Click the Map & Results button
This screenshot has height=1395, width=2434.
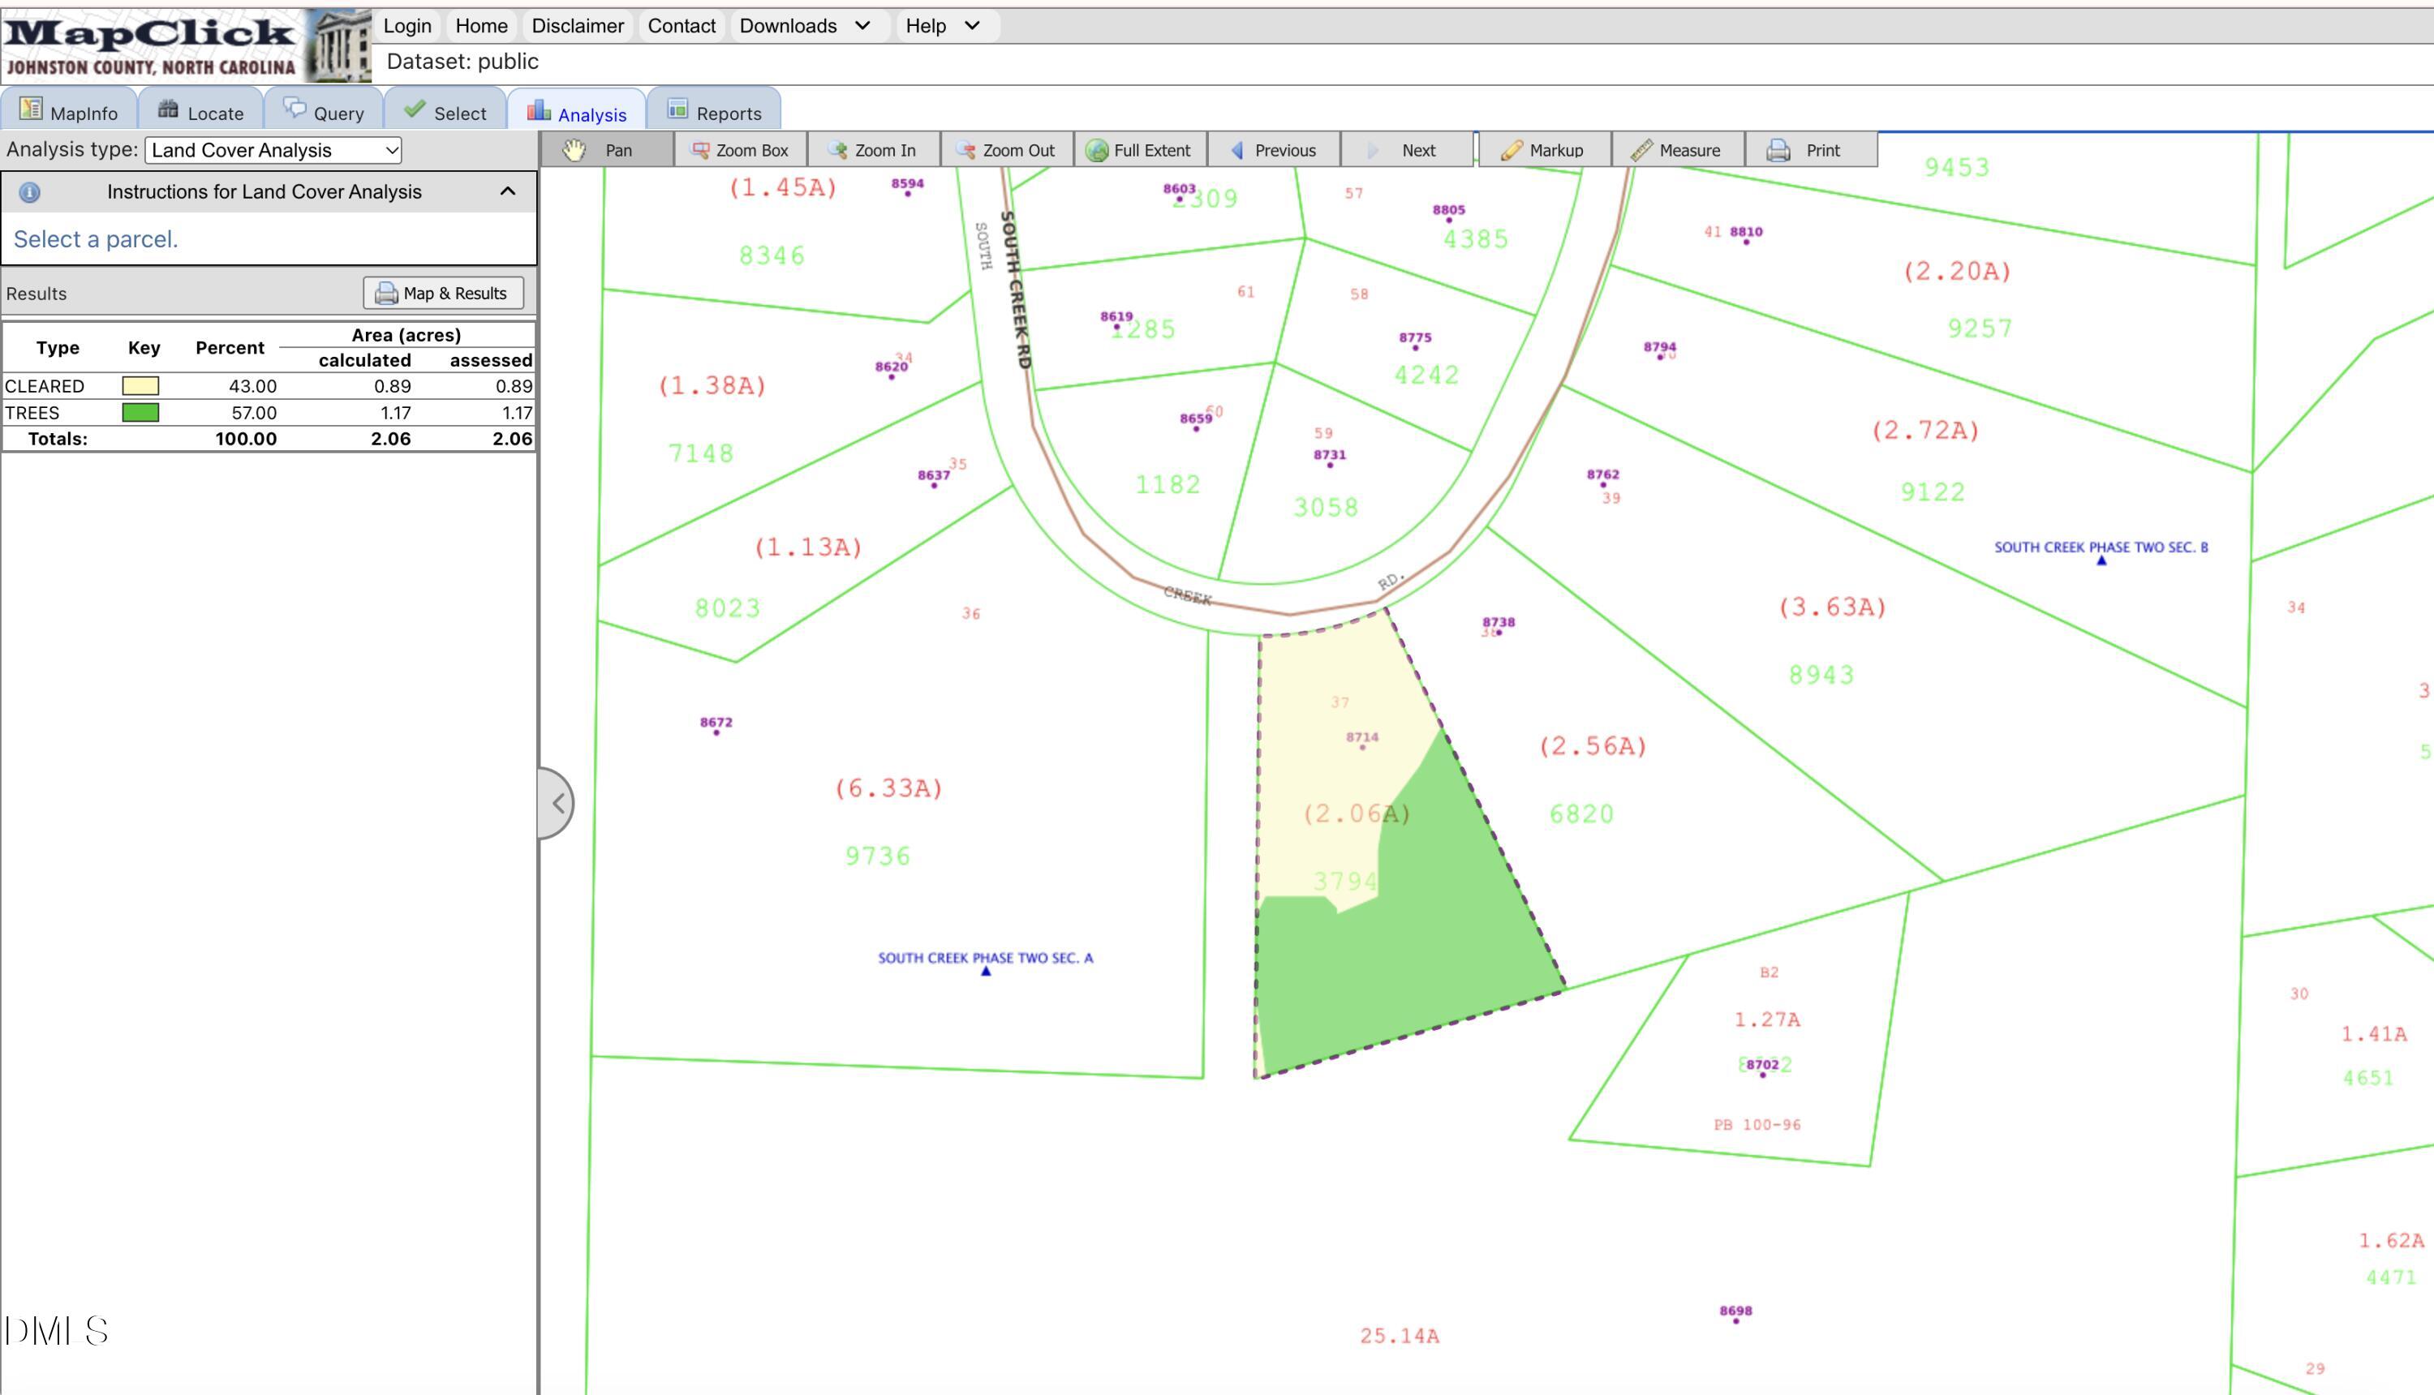tap(444, 293)
